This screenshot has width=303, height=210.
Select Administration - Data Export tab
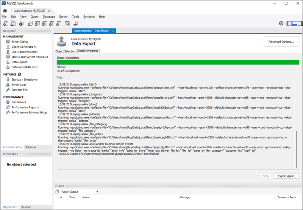pos(92,31)
